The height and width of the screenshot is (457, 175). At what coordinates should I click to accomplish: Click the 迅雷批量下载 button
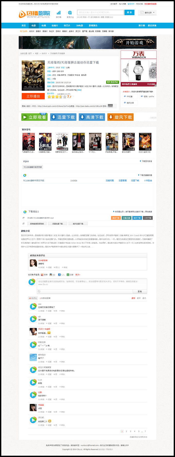(57, 224)
